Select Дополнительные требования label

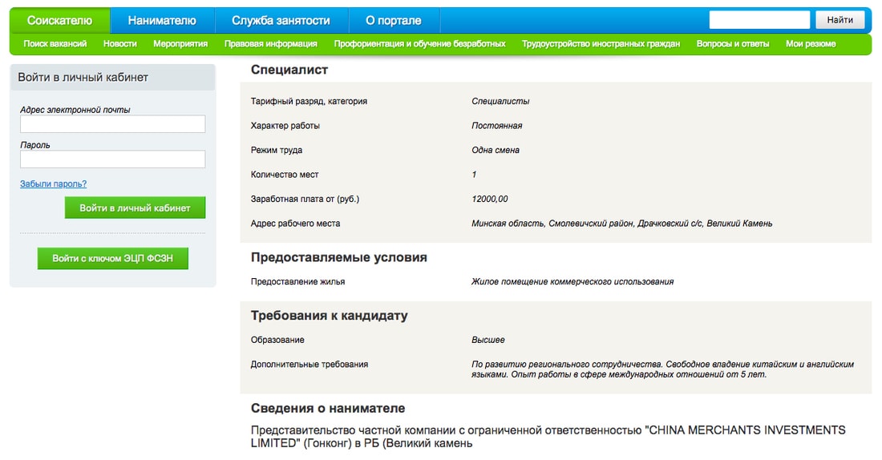pyautogui.click(x=310, y=365)
